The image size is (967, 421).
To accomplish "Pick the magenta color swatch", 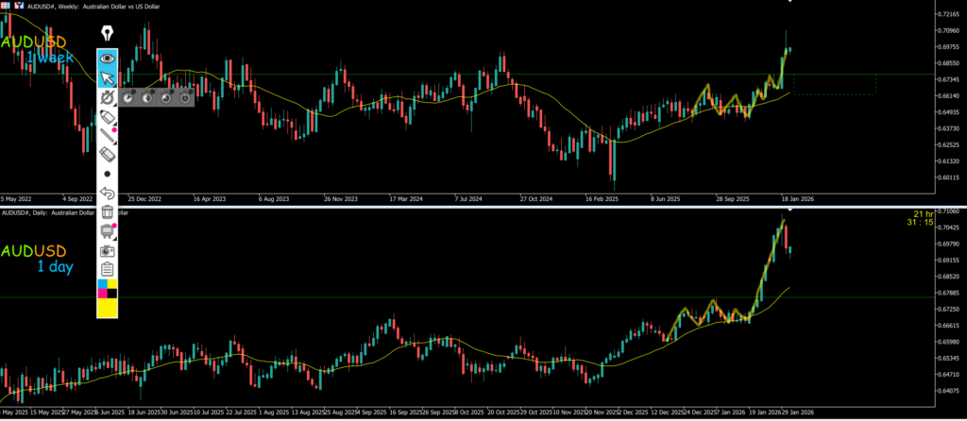I will coord(102,295).
